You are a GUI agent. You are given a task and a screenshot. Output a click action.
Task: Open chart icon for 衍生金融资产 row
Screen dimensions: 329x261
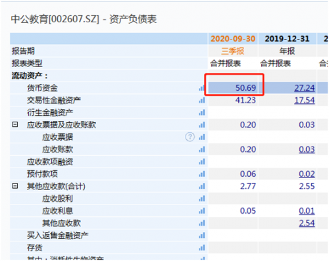tap(202, 112)
